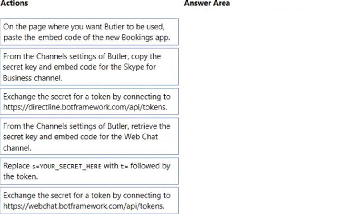Click the https://webchat.botframework.com/api/tokens URL text
The image size is (363, 214).
coord(84,206)
